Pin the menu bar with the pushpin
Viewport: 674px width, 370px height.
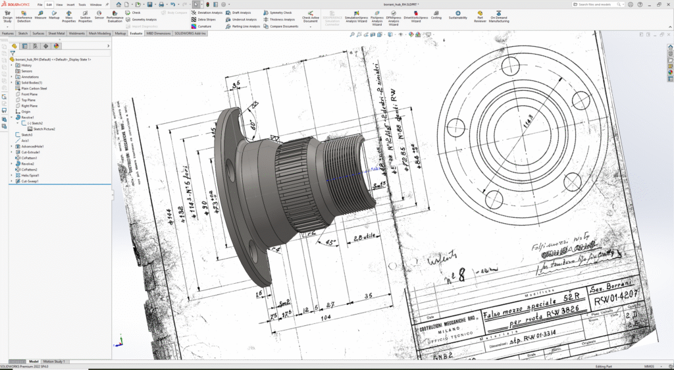coord(107,5)
